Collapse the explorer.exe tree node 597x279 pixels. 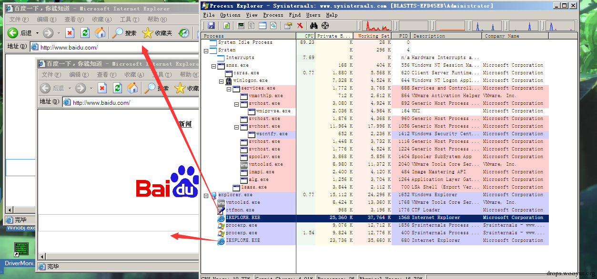pyautogui.click(x=206, y=195)
